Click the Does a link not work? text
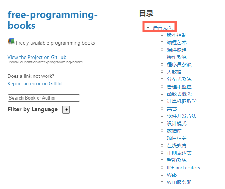225x189 pixels. click(x=31, y=76)
